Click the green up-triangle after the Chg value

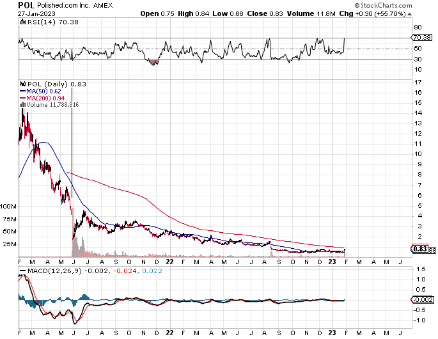pos(409,13)
